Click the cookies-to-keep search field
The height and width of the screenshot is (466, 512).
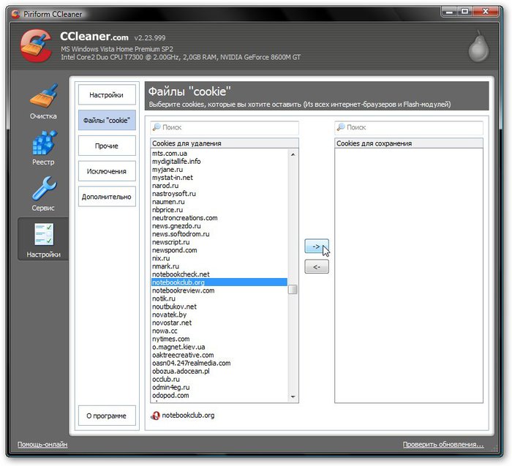(408, 127)
